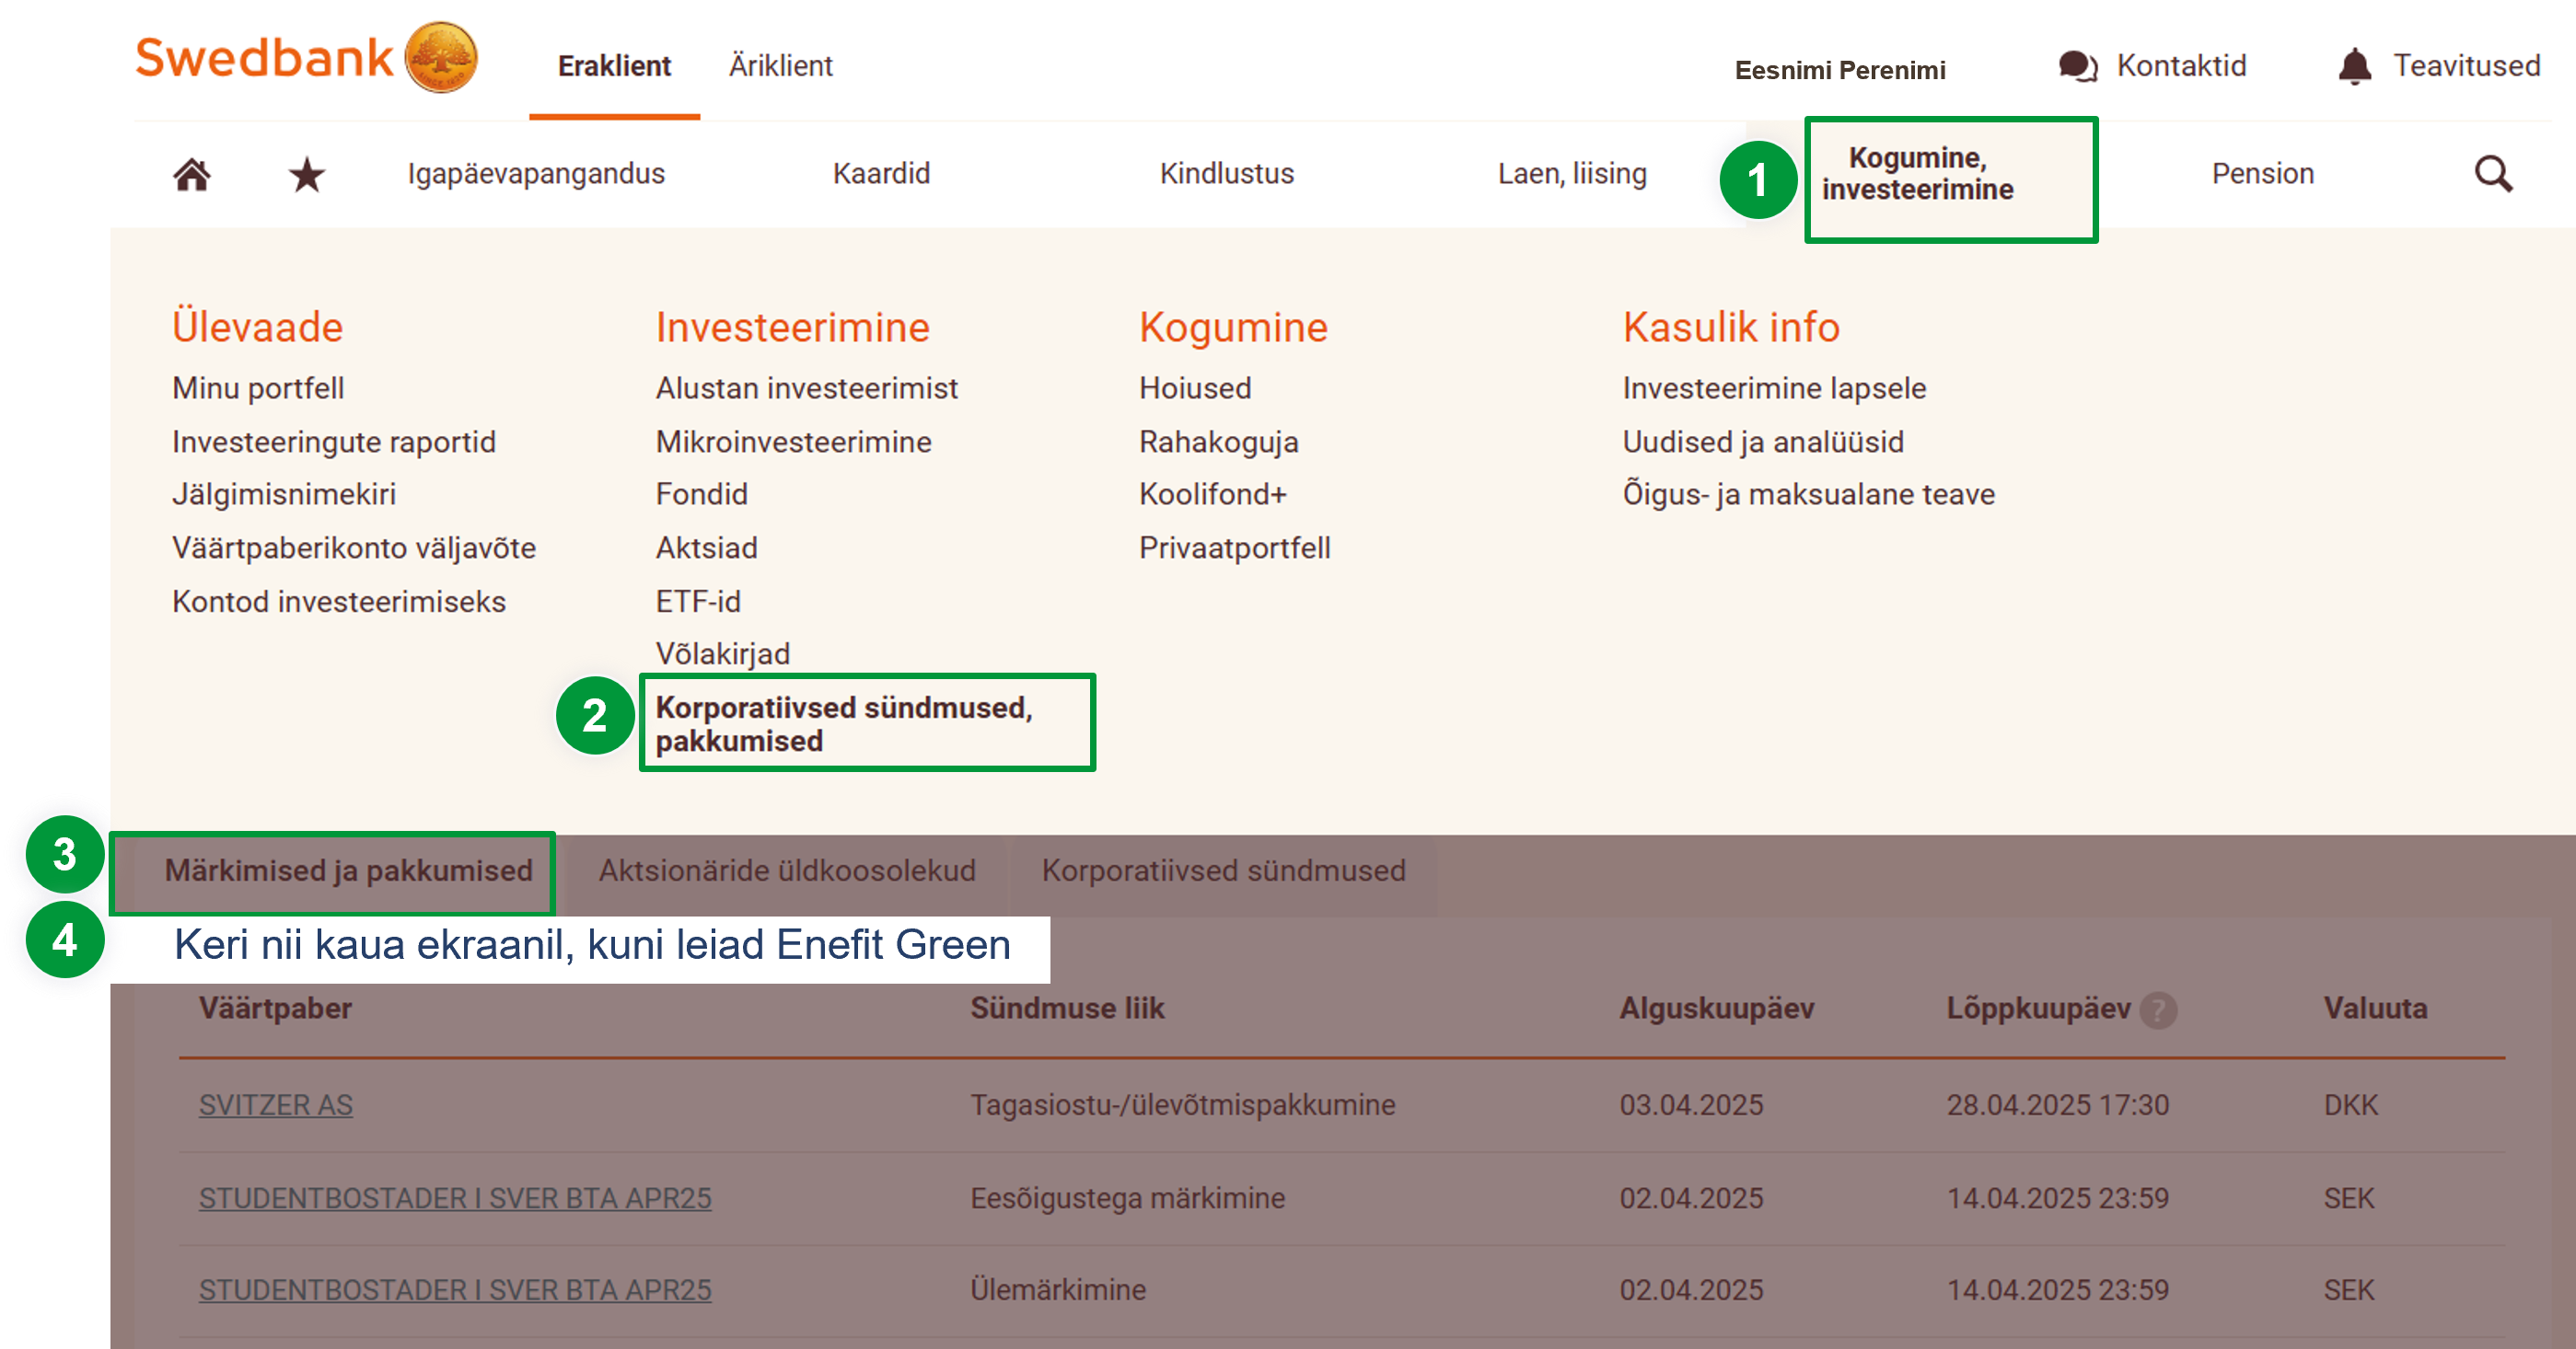Open the Pension menu
The width and height of the screenshot is (2576, 1349).
(2262, 174)
